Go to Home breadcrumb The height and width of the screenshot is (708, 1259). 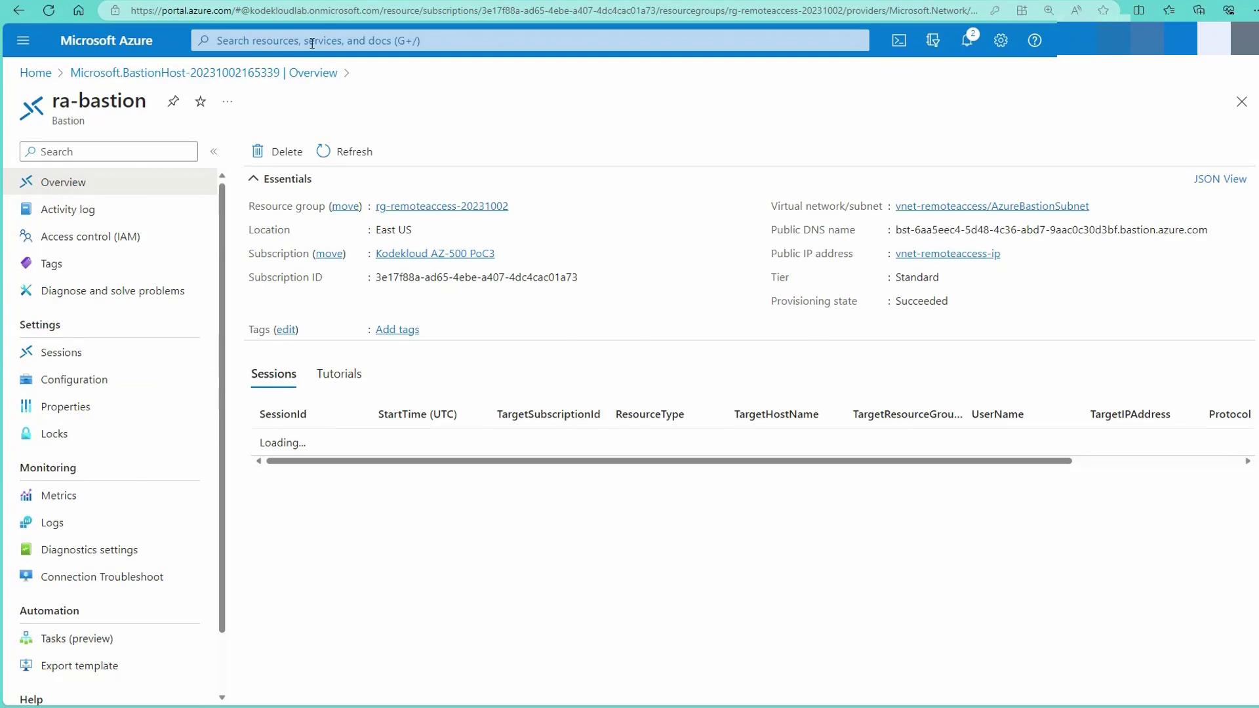point(35,73)
